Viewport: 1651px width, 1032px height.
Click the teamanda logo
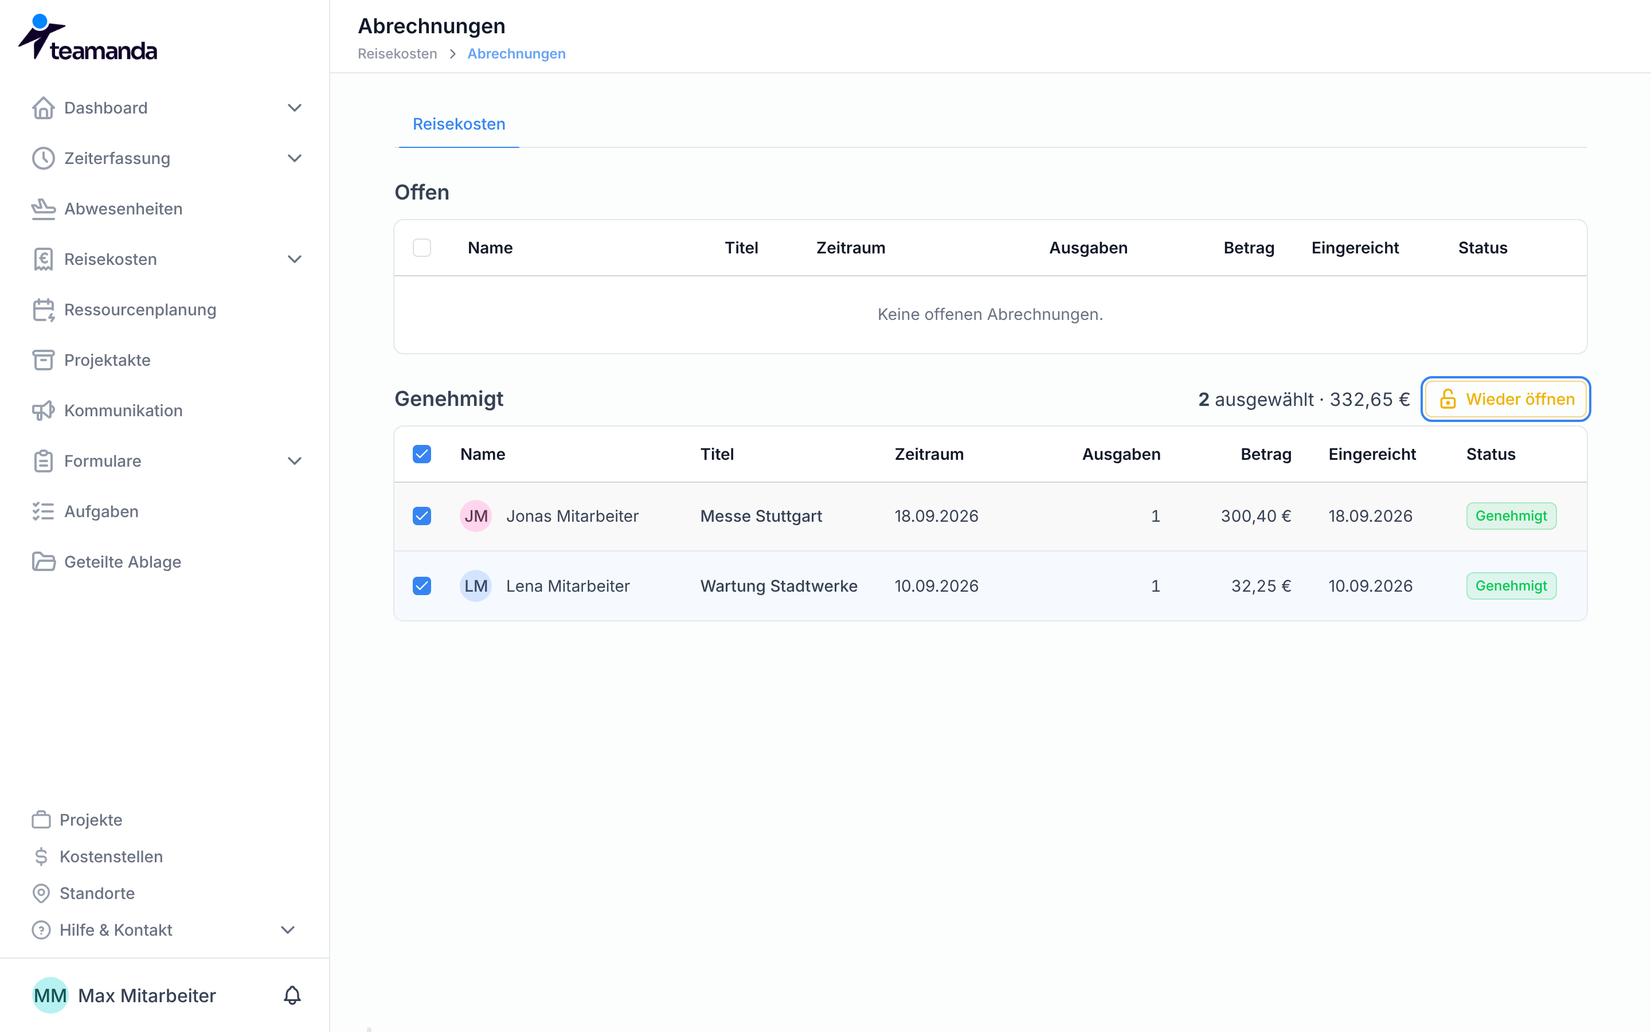[87, 37]
